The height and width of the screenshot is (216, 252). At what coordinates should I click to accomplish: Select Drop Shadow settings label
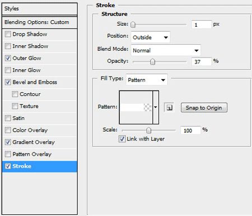click(30, 34)
